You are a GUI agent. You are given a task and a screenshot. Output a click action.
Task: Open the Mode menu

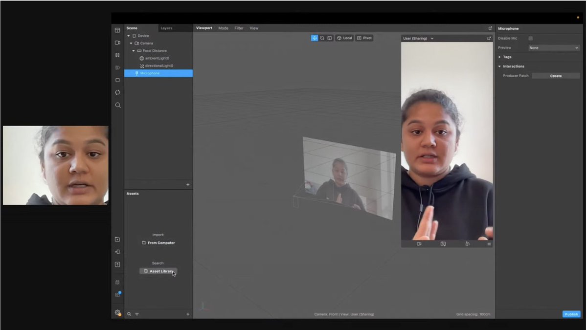point(223,28)
